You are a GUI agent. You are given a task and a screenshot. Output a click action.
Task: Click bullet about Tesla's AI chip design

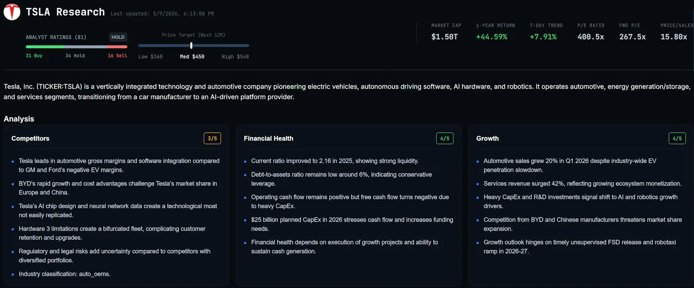[118, 210]
